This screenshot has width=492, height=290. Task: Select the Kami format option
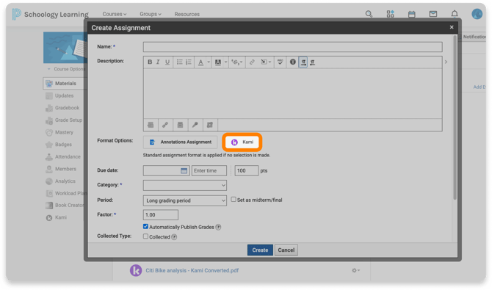pyautogui.click(x=242, y=142)
